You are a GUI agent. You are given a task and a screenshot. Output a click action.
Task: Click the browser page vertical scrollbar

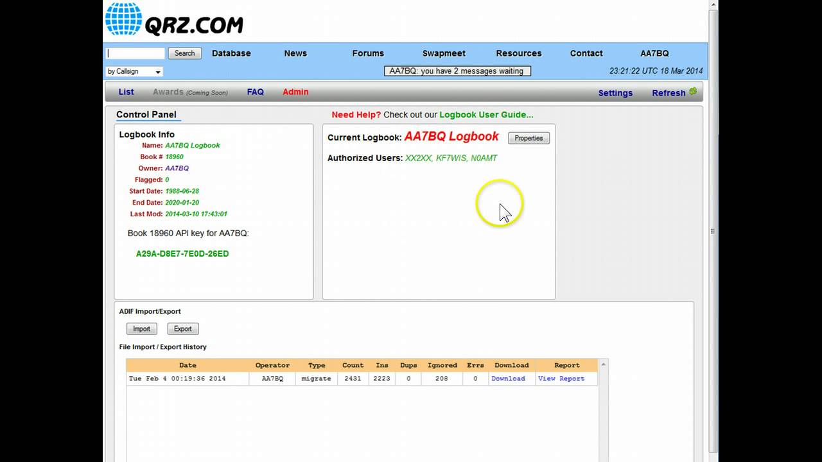pos(713,231)
